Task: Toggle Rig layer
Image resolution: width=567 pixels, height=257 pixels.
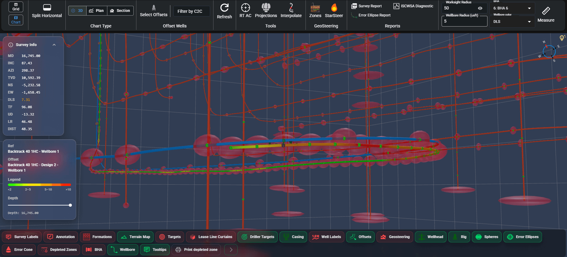Action: (x=459, y=237)
